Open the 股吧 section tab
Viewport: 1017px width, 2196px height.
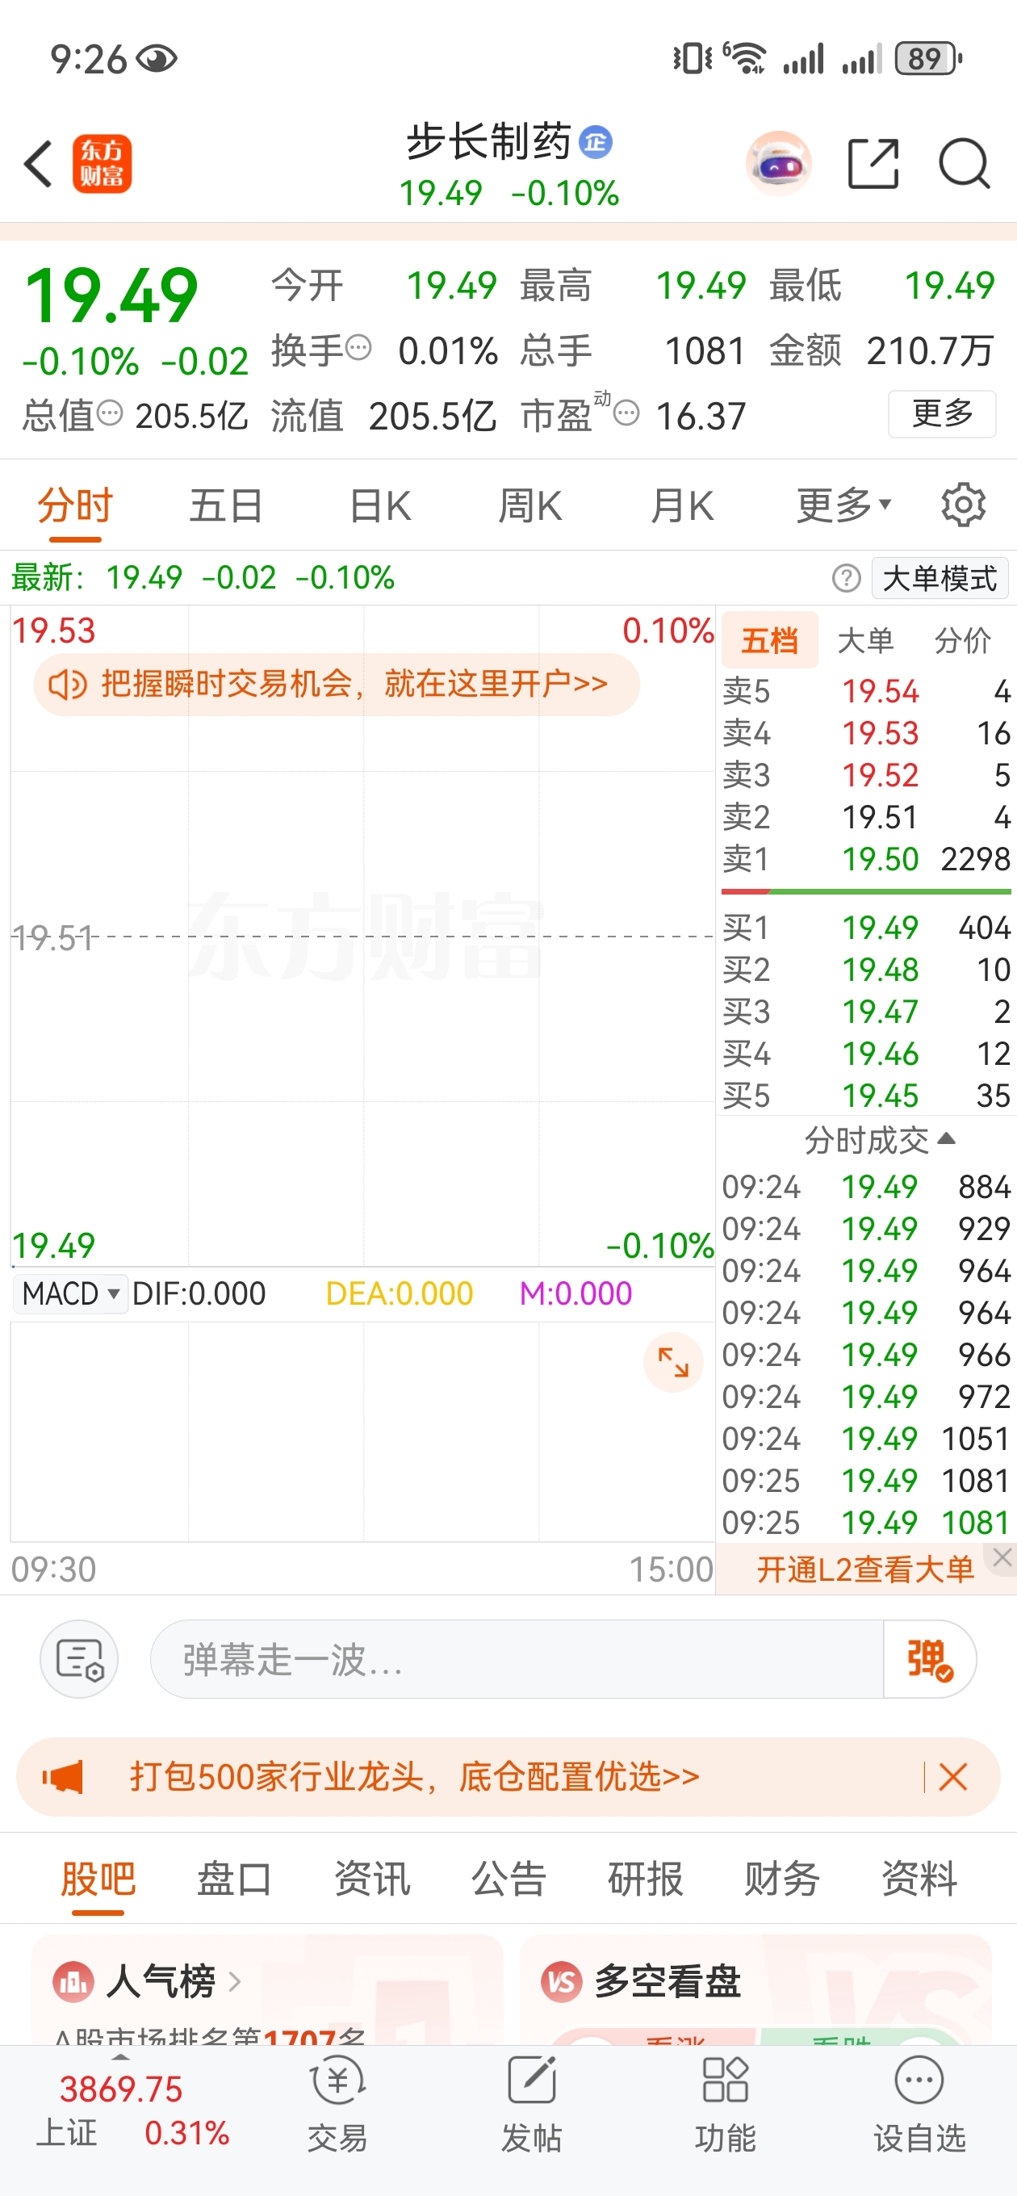[x=98, y=1878]
